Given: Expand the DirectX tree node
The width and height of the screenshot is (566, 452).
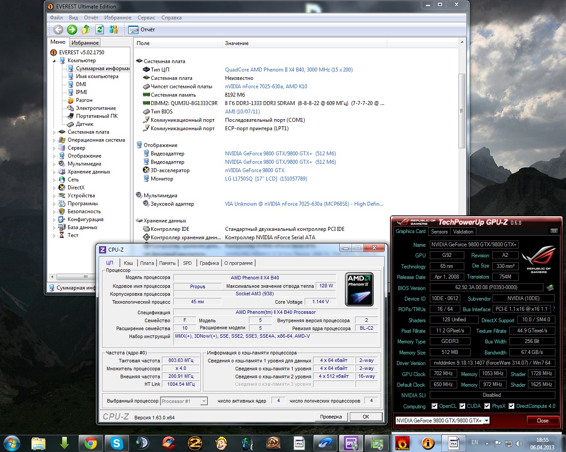Looking at the screenshot, I should (x=54, y=188).
